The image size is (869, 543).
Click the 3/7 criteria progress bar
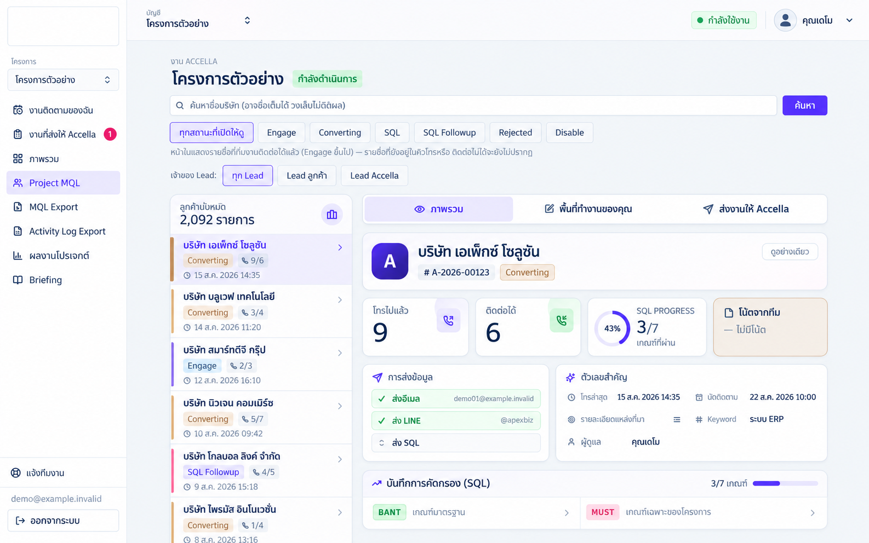[x=785, y=483]
